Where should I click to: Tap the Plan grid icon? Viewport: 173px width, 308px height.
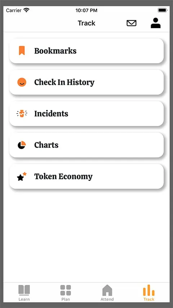click(x=66, y=290)
